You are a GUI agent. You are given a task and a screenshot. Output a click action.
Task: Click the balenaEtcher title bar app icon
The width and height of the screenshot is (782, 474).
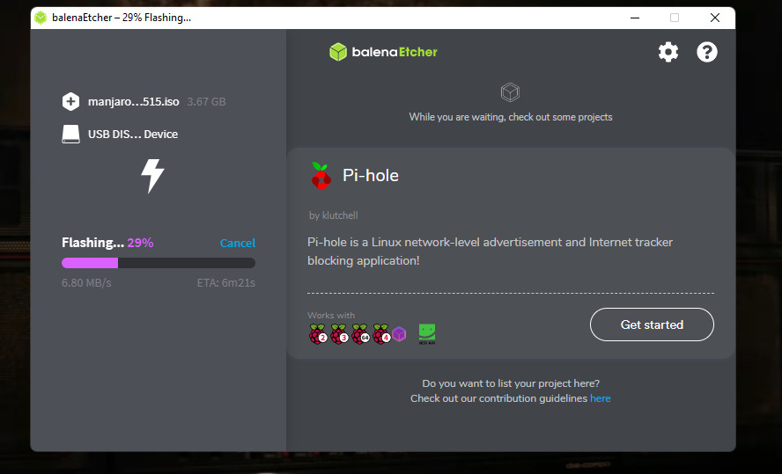point(41,18)
